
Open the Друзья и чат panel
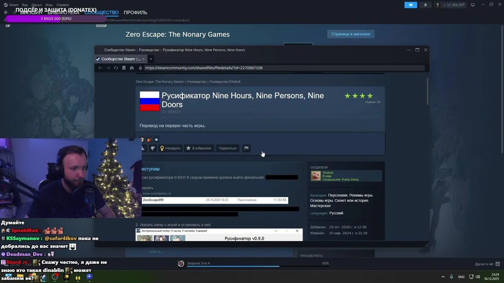pyautogui.click(x=487, y=264)
